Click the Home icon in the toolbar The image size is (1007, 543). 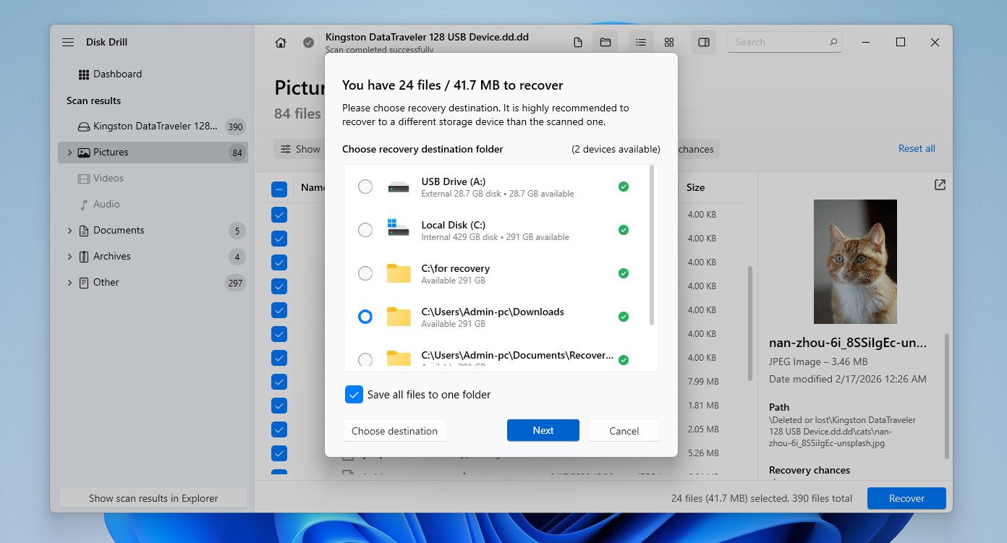click(281, 43)
